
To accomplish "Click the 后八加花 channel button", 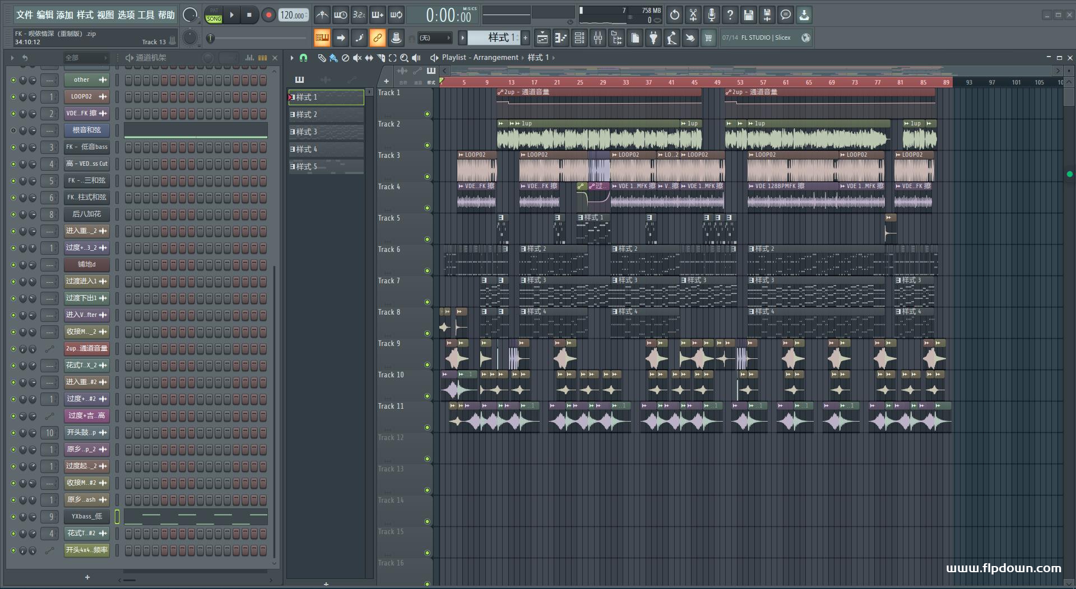I will [86, 214].
